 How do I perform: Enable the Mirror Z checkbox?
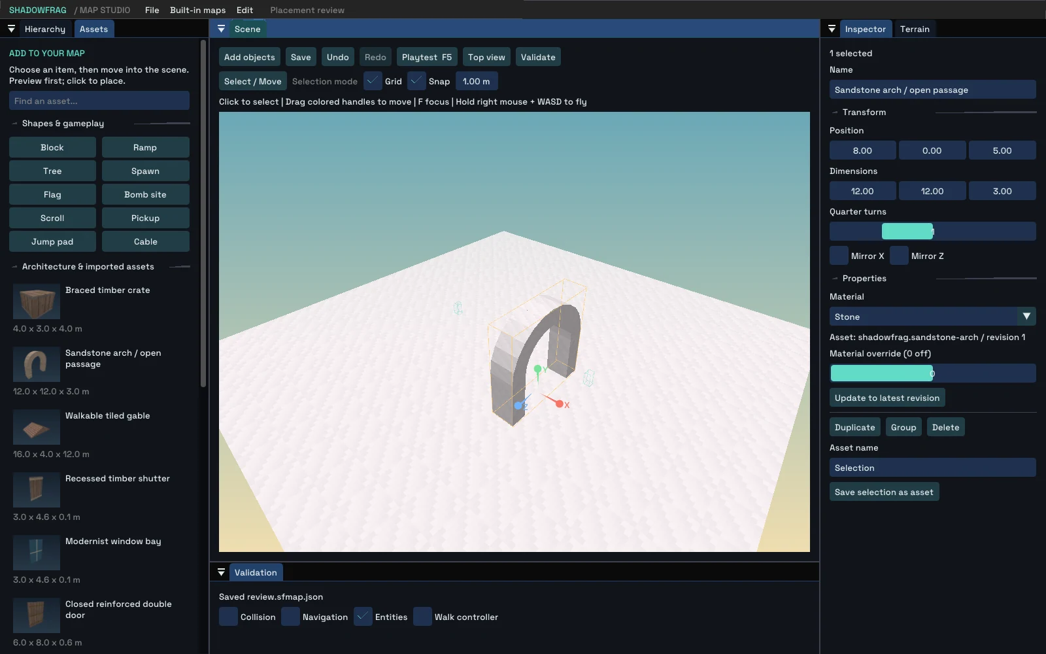tap(899, 256)
